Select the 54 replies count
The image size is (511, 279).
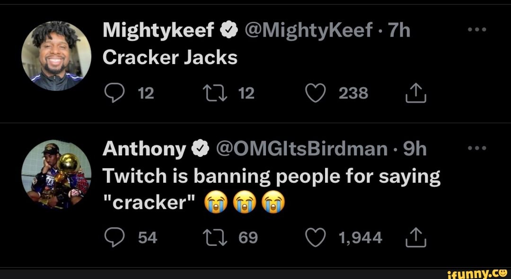(x=147, y=237)
